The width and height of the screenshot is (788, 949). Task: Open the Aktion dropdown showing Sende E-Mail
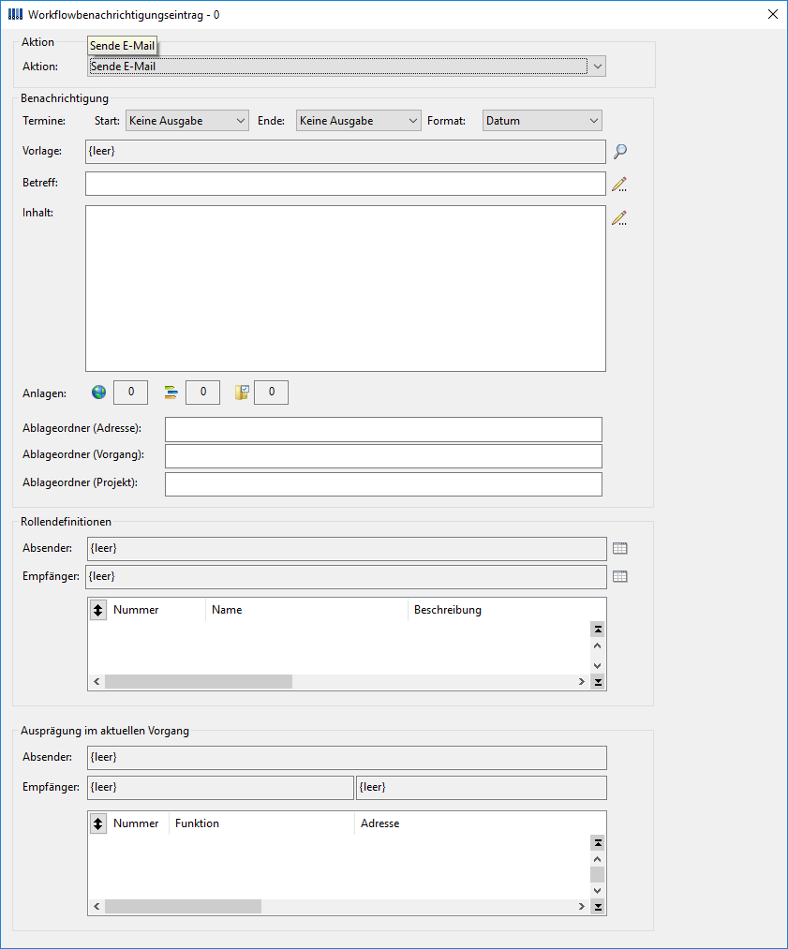click(x=346, y=66)
